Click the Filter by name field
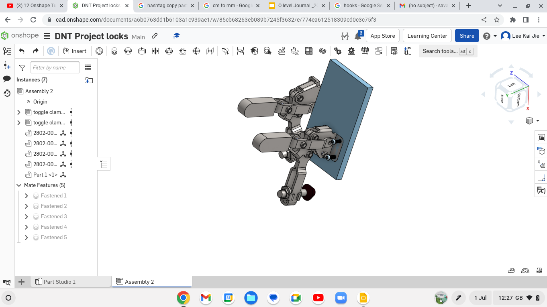The image size is (547, 307). 55,68
